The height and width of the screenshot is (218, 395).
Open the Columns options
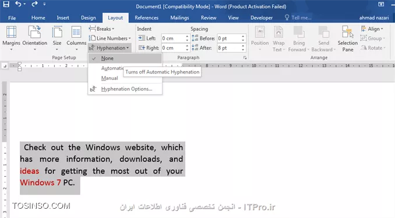pos(76,38)
